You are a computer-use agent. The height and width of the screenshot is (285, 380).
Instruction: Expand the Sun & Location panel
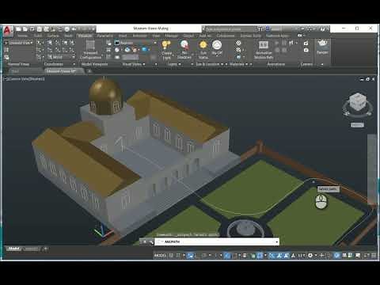pos(210,64)
